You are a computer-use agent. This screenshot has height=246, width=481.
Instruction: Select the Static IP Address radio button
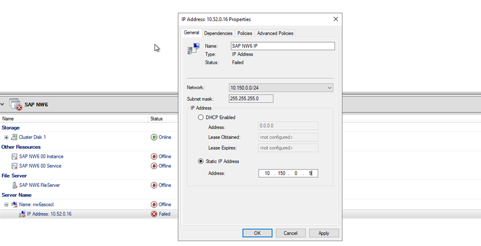tap(201, 161)
